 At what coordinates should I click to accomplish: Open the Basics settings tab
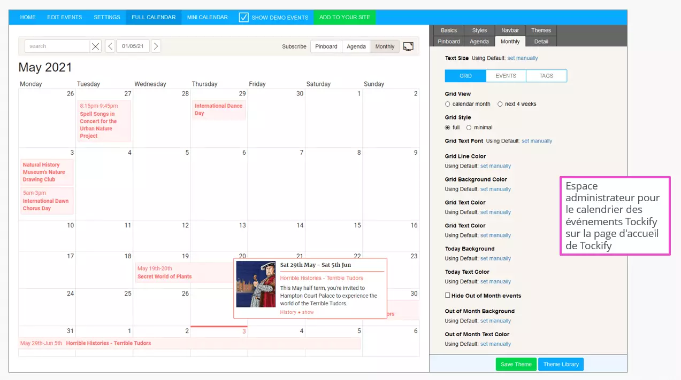(x=449, y=30)
